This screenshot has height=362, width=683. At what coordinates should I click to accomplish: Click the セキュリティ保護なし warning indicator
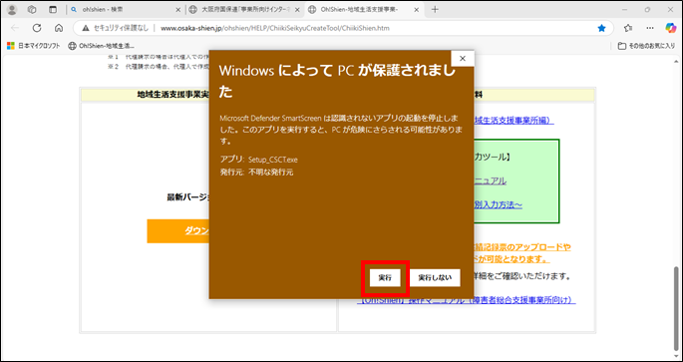click(116, 28)
